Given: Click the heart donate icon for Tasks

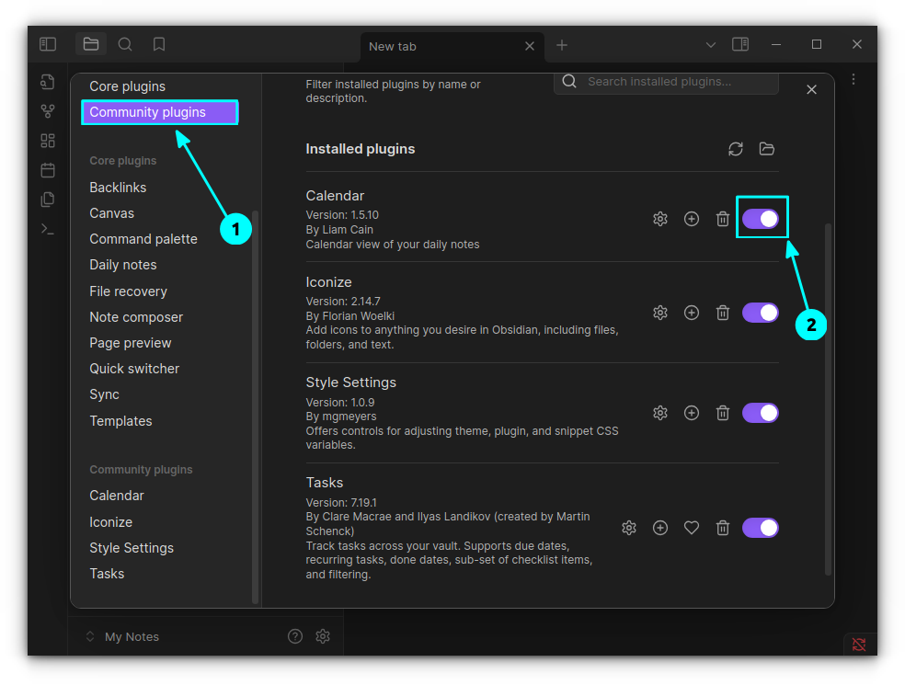Looking at the screenshot, I should click(x=692, y=528).
